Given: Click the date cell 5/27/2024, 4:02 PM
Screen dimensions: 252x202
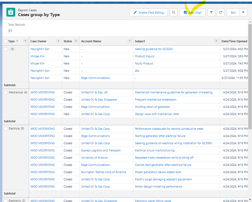Looking at the screenshot, I should click(235, 49).
